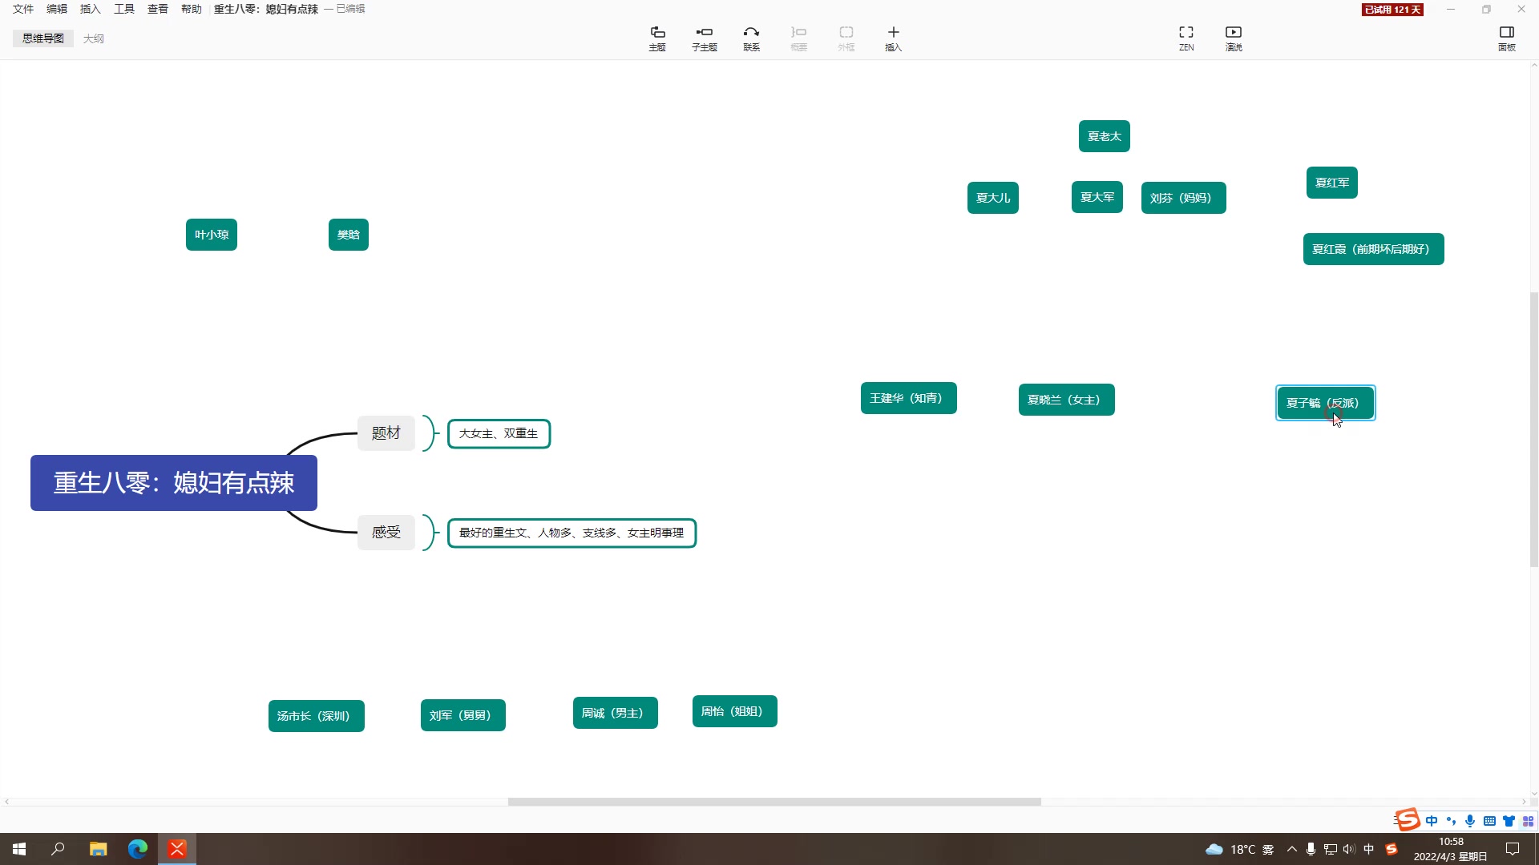Viewport: 1539px width, 865px height.
Task: Select the 周怡（姐姐） floating topic
Action: tap(735, 711)
